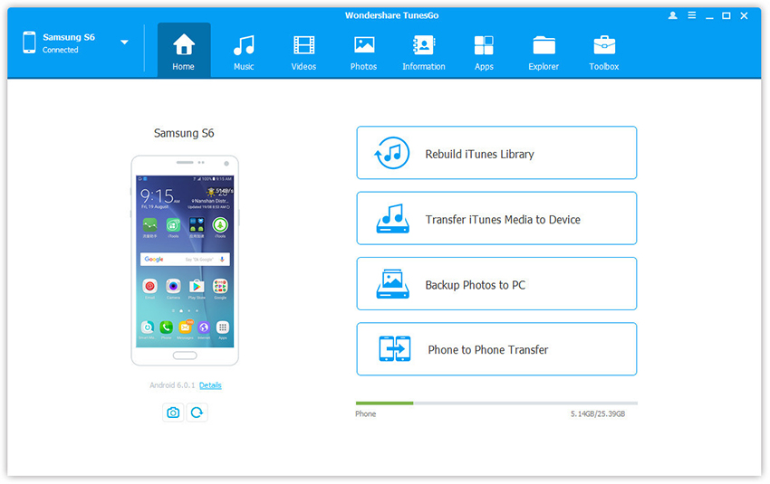Open the Information contacts icon
This screenshot has height=484, width=770.
pos(423,52)
